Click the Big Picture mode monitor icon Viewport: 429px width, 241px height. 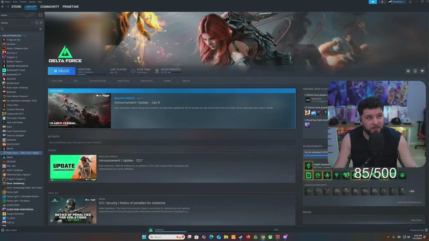click(410, 2)
